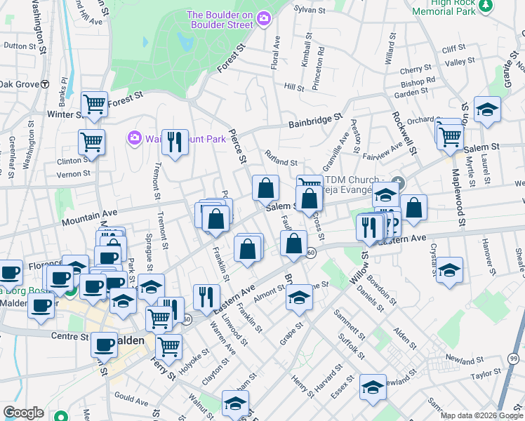Click the leftmost coffee cup marker near Florence St
The width and height of the screenshot is (525, 421).
[x=10, y=274]
